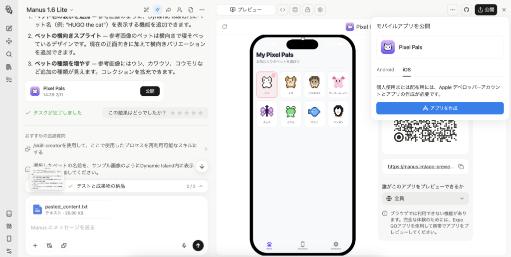511x257 pixels.
Task: Open the database icon in preview toolbar
Action: click(295, 9)
